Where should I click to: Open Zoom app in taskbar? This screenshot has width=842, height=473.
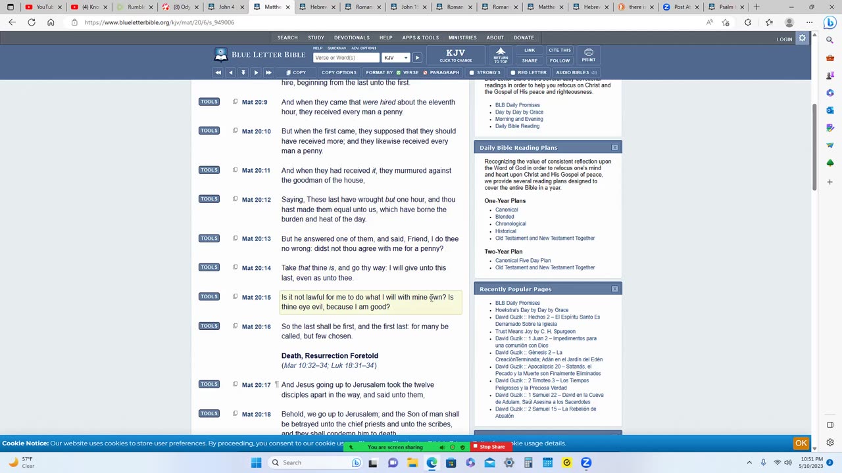coord(586,462)
